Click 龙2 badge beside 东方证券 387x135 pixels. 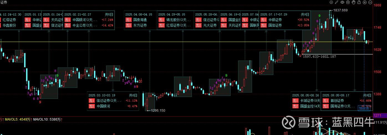129,25
